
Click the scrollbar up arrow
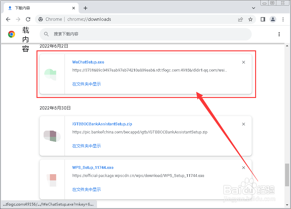[287, 46]
